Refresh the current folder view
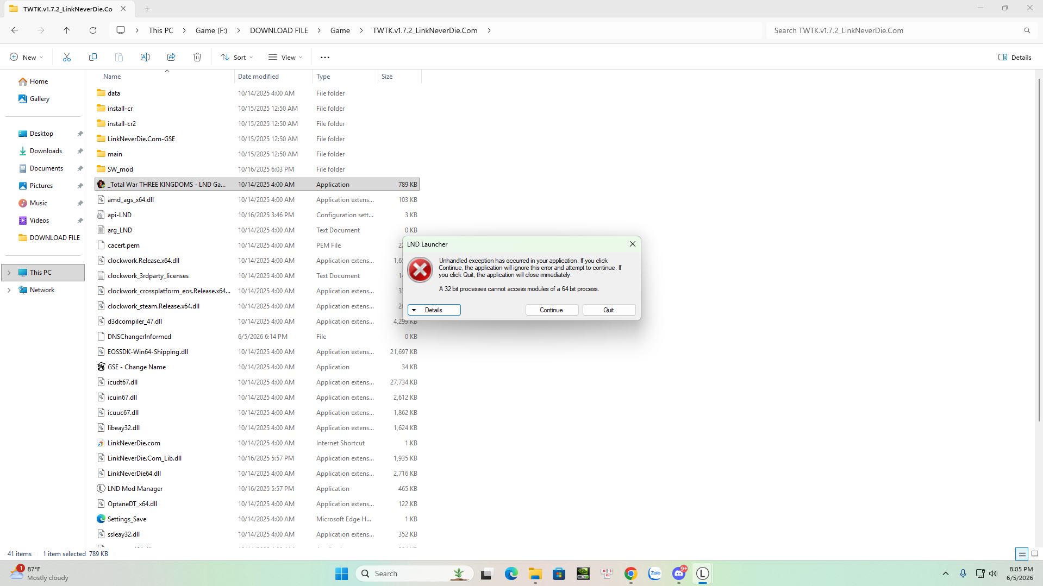 point(93,30)
